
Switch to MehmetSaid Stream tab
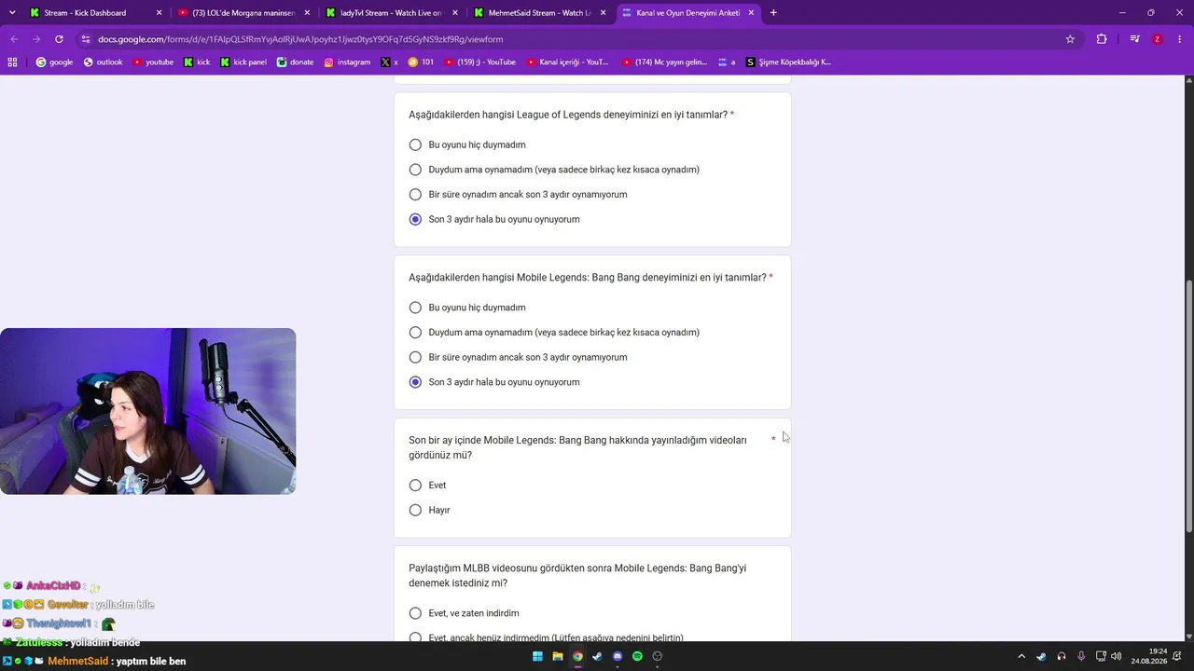point(538,13)
